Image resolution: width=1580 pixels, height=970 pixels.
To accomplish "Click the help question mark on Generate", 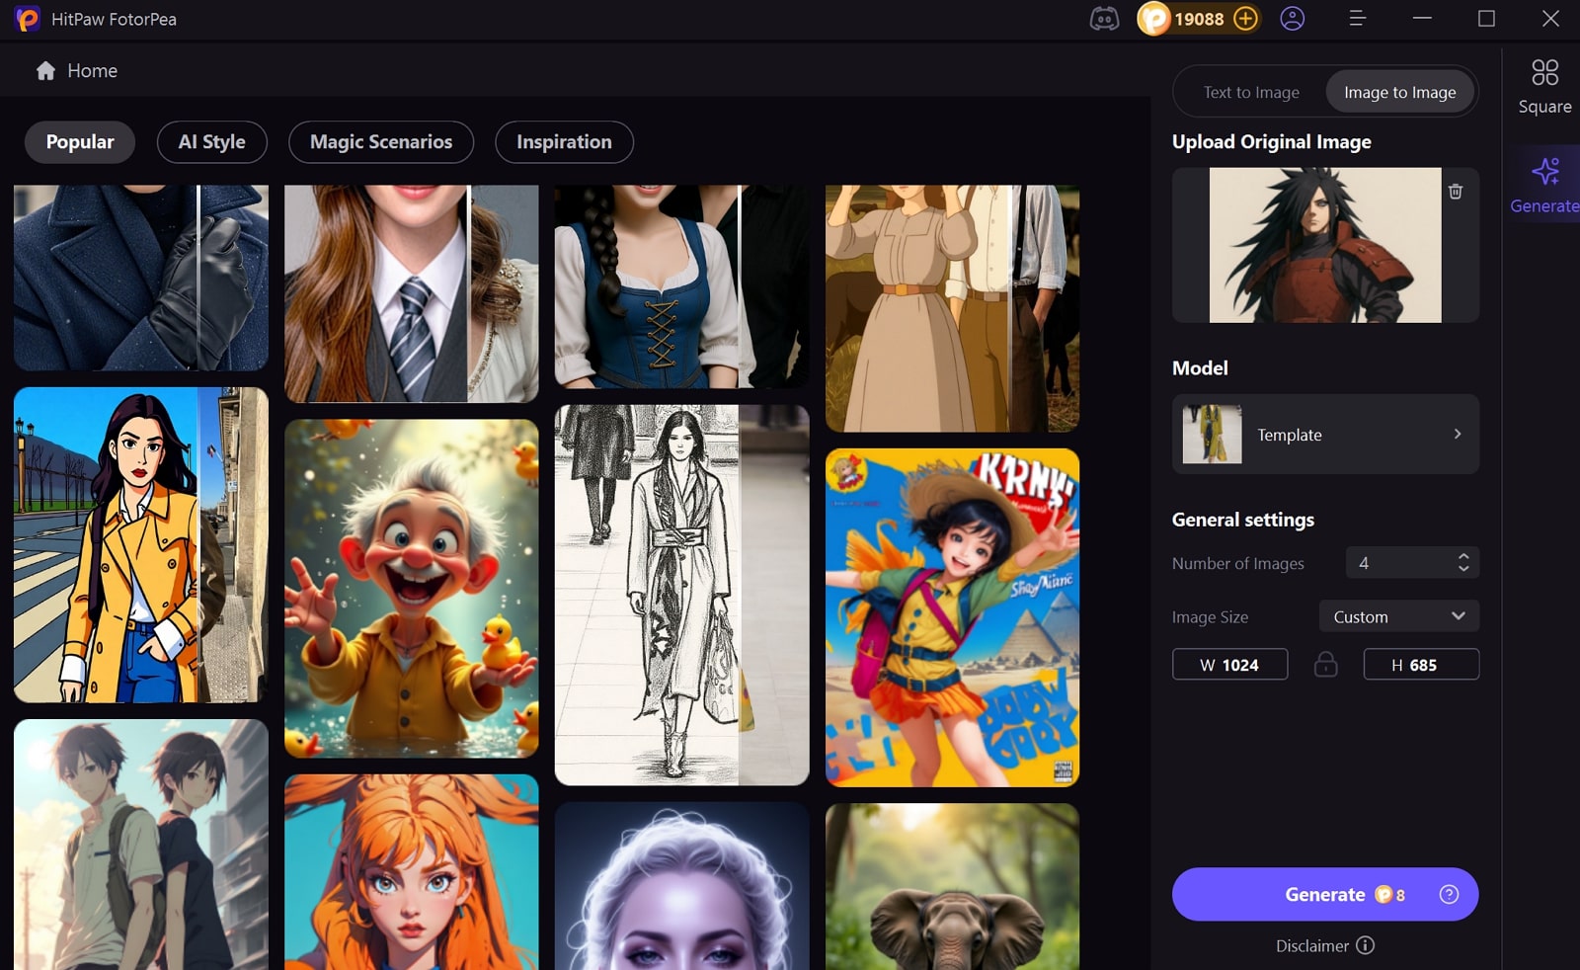I will [1449, 894].
